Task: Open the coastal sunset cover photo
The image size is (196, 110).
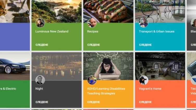Action: point(57,11)
